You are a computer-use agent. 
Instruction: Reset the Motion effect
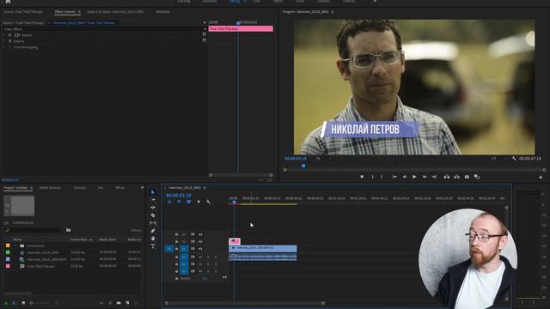tap(205, 34)
